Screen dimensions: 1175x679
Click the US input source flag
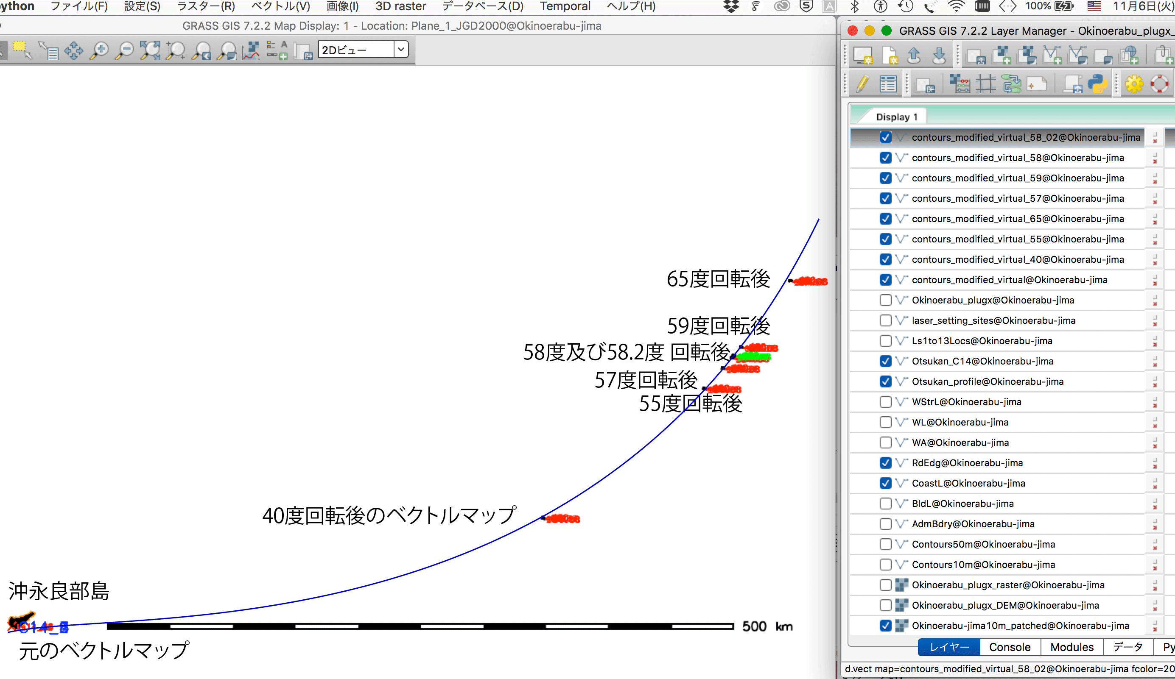click(1094, 6)
